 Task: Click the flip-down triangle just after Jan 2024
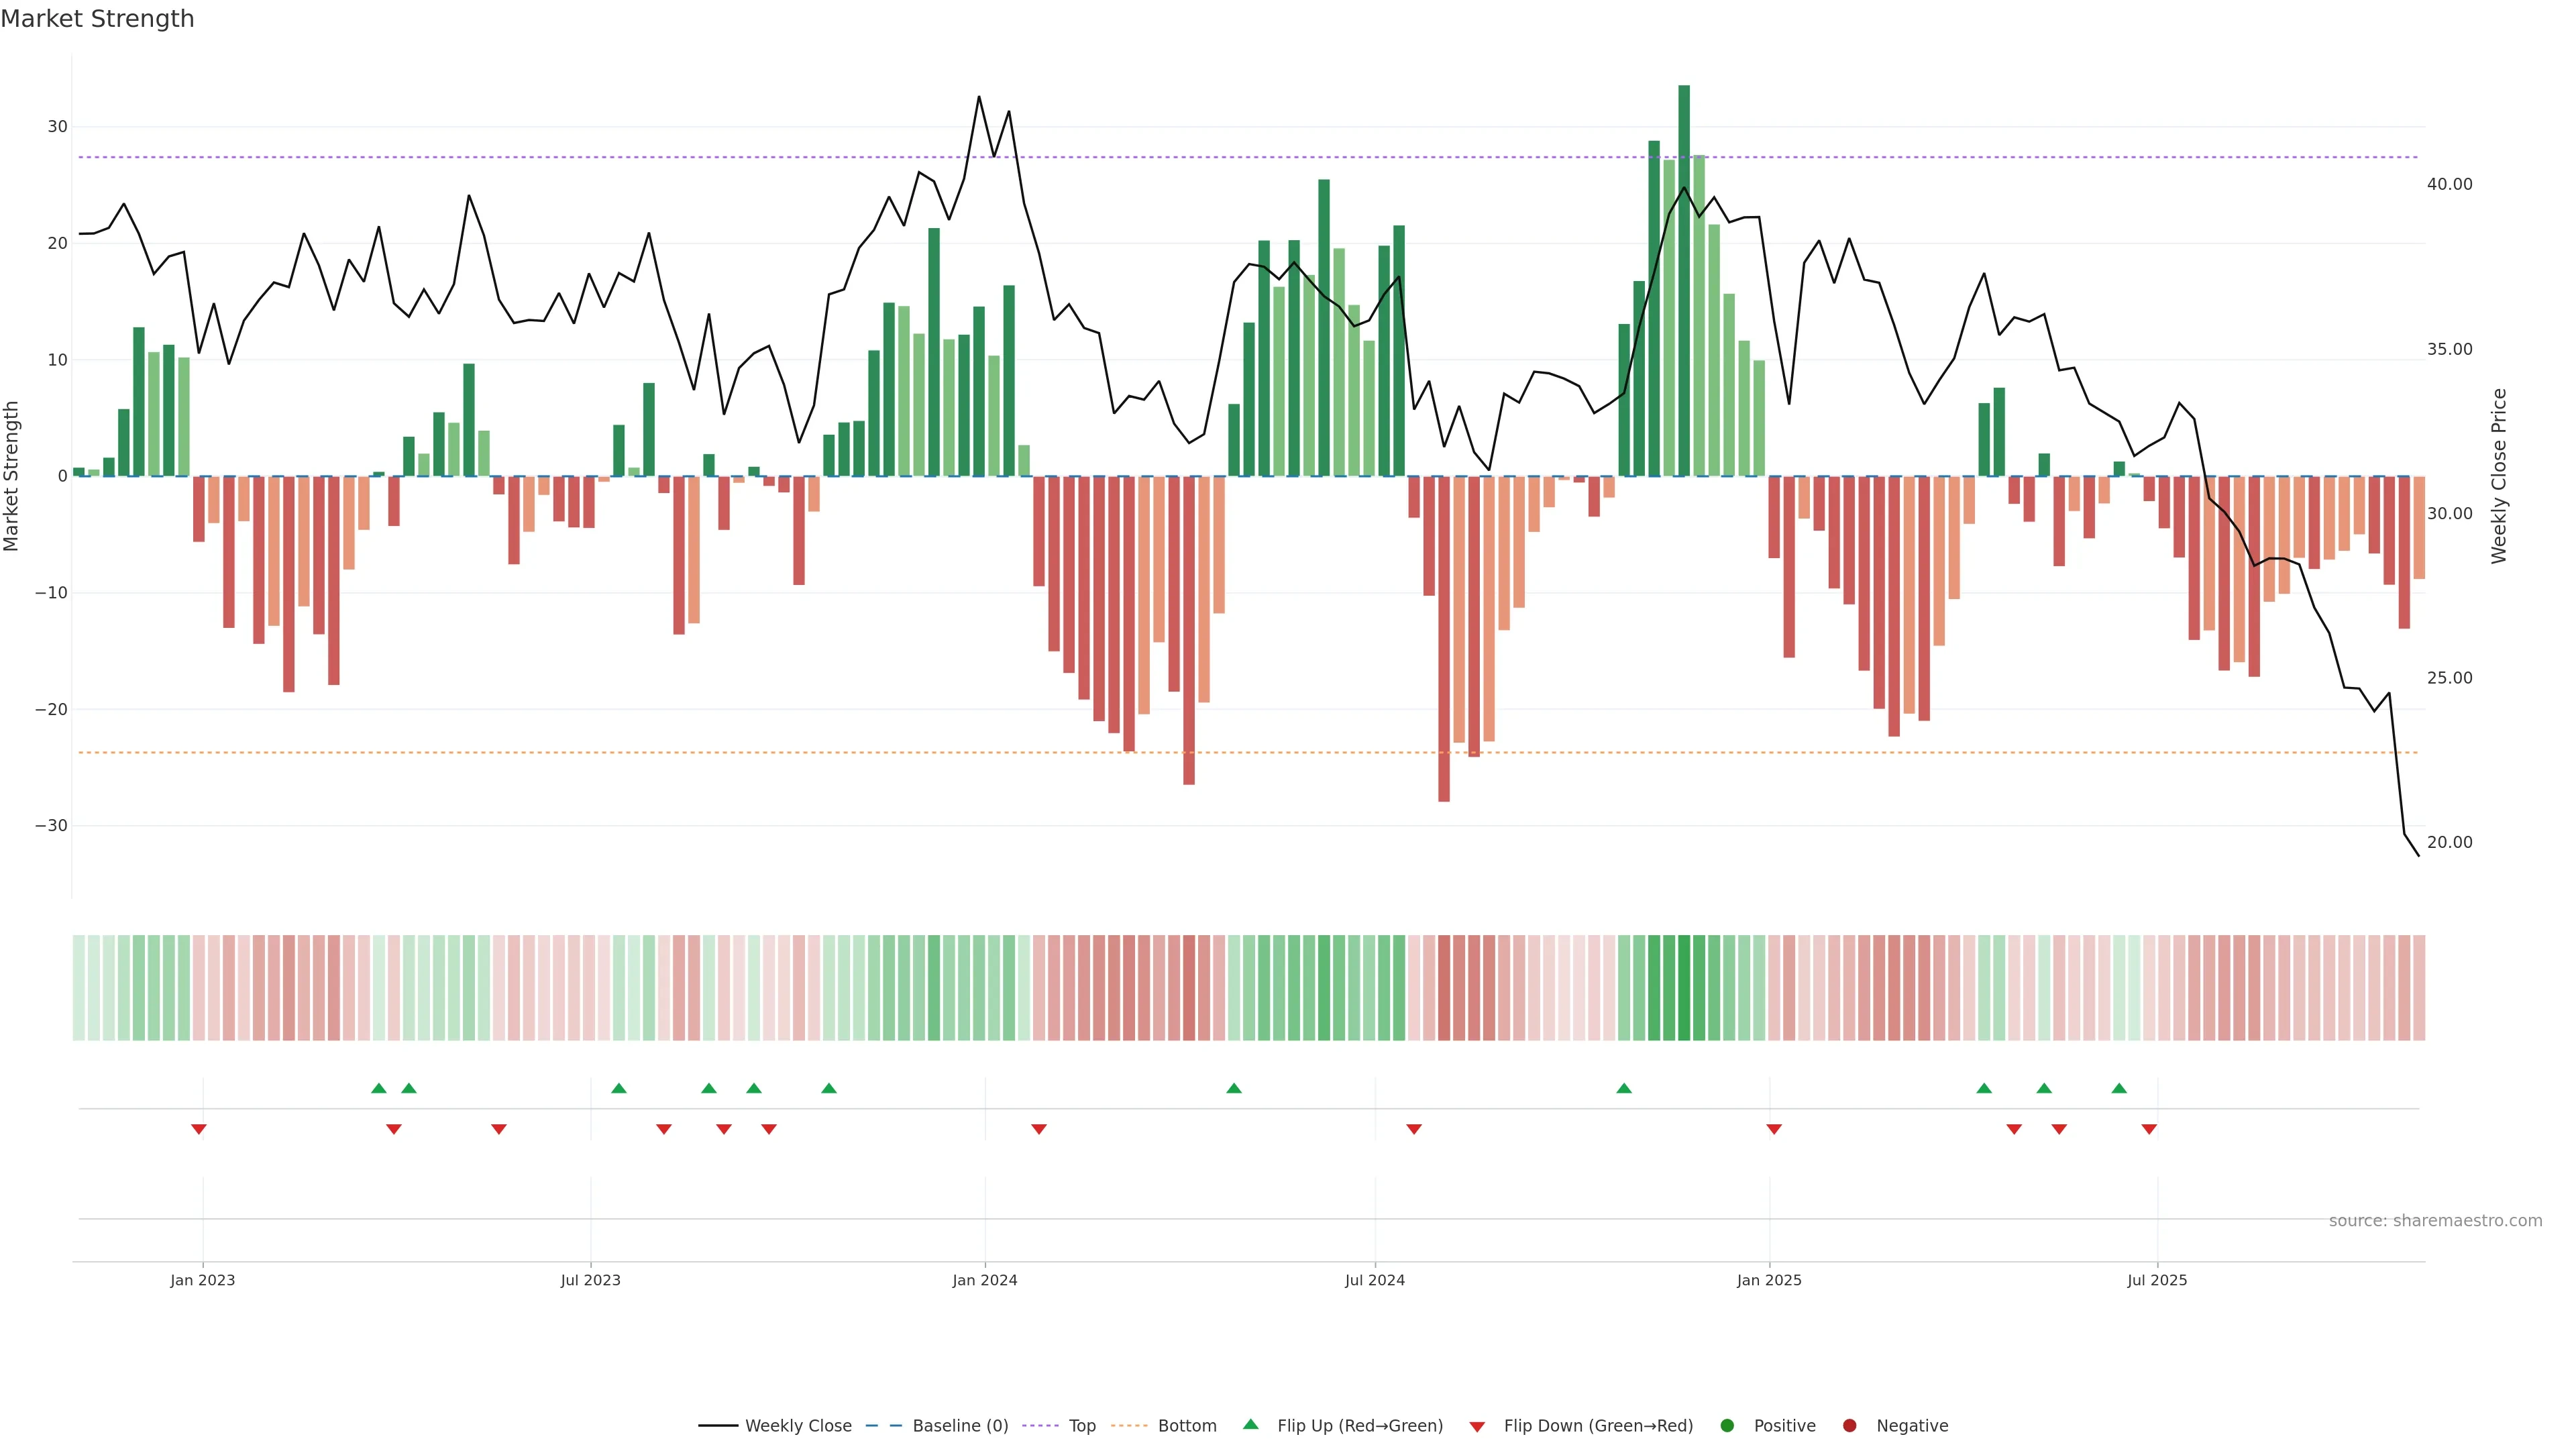[1039, 1129]
